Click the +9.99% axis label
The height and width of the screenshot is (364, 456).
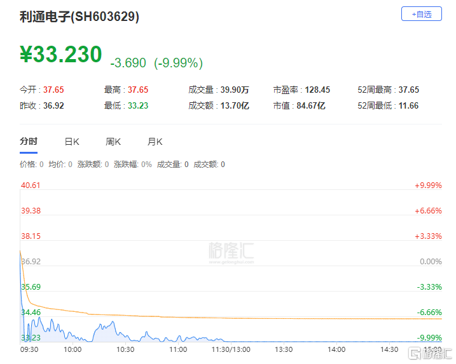coord(428,185)
